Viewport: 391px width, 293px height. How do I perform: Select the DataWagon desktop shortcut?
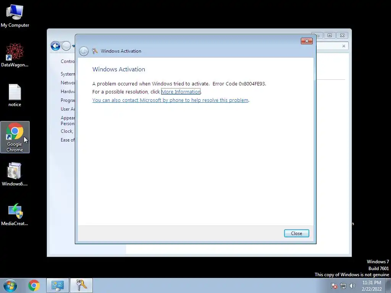(x=15, y=55)
